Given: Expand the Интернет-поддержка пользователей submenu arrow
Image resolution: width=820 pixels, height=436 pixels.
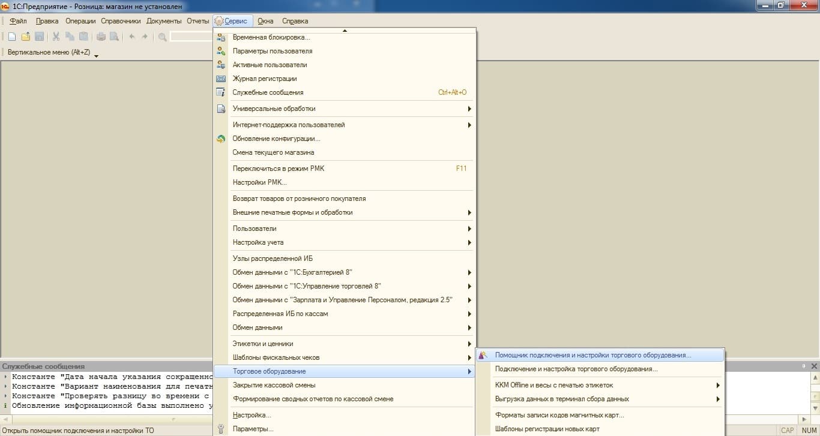Looking at the screenshot, I should 469,125.
